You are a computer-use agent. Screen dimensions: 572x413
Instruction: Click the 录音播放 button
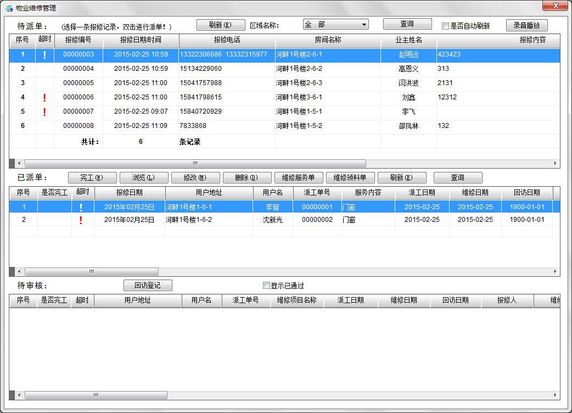point(526,25)
